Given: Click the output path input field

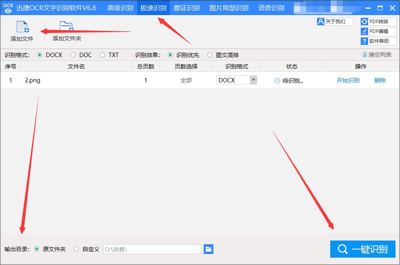Looking at the screenshot, I should click(x=152, y=249).
